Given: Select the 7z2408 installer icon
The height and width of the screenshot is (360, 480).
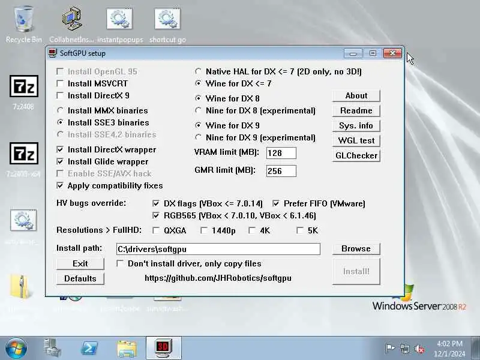Looking at the screenshot, I should tap(23, 92).
